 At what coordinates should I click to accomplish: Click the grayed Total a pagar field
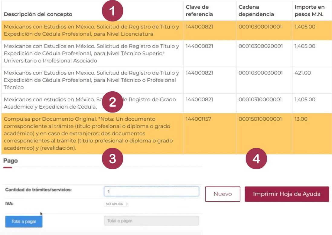[151, 221]
